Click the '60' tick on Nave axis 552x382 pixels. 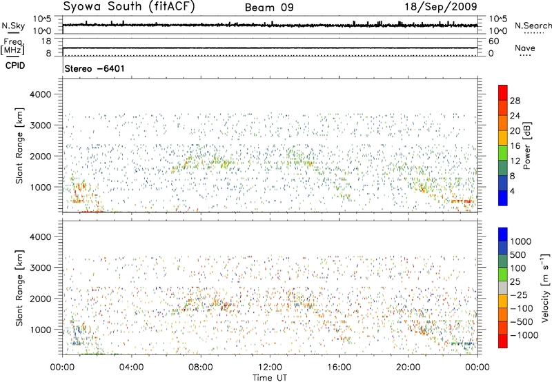pyautogui.click(x=493, y=41)
